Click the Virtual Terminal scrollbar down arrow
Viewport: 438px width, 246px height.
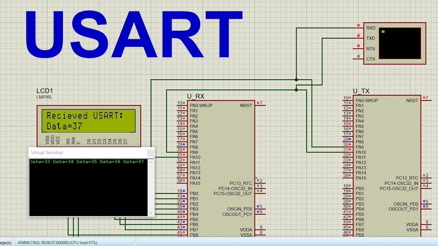tap(151, 213)
